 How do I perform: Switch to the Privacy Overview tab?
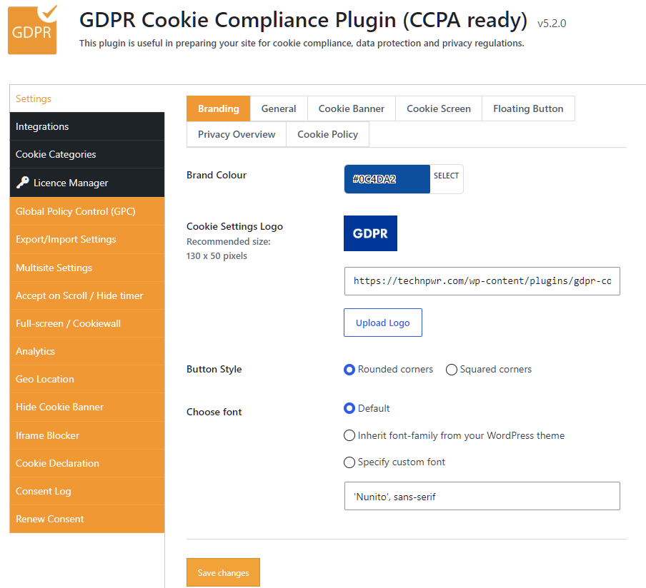tap(237, 134)
